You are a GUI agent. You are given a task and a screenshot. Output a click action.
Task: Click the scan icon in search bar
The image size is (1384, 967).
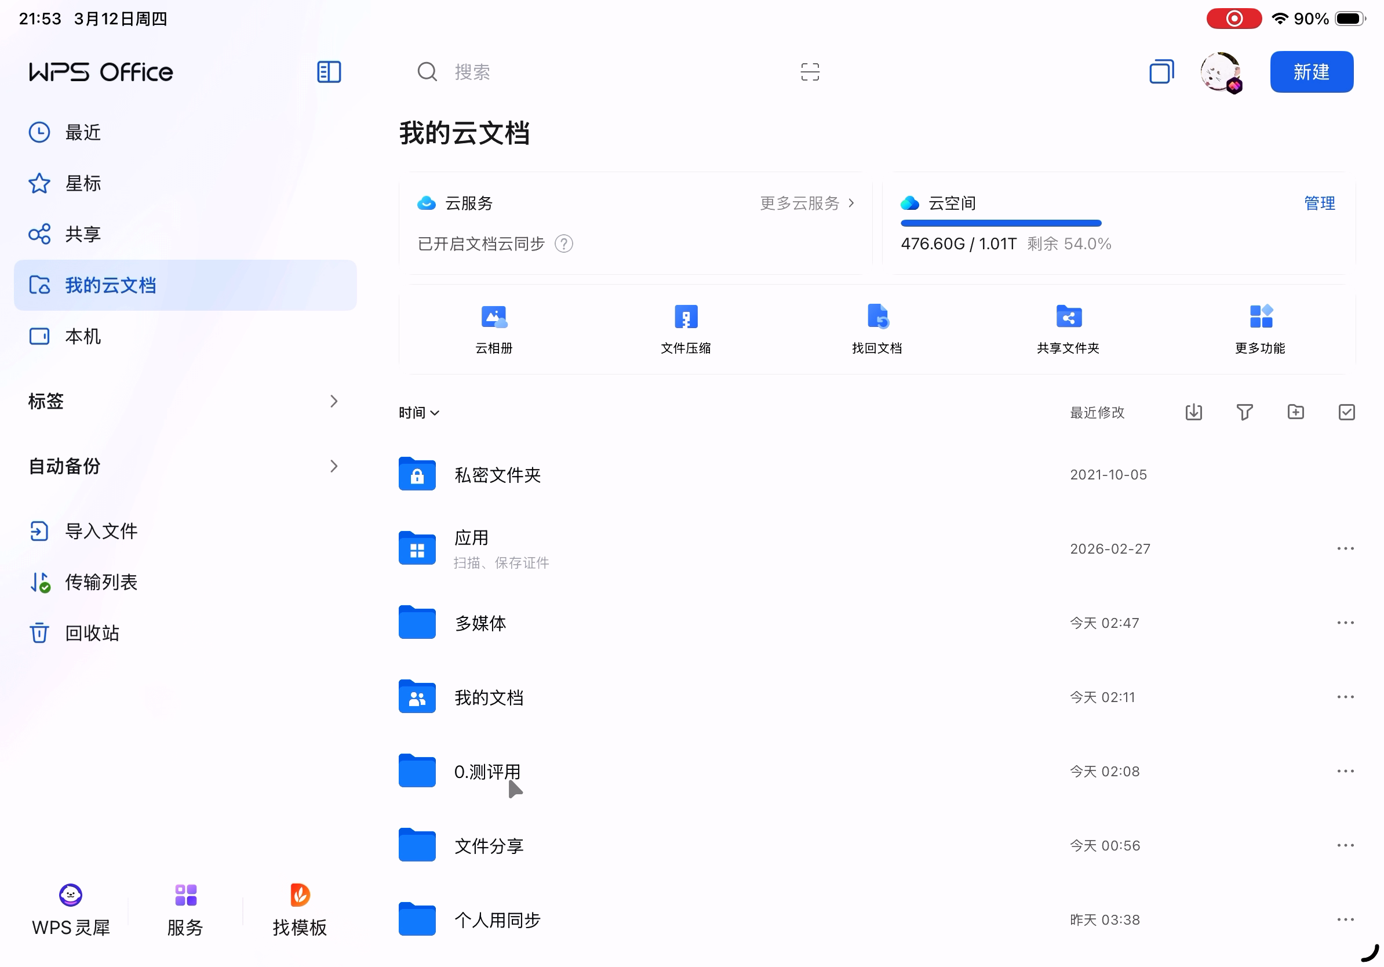point(810,72)
